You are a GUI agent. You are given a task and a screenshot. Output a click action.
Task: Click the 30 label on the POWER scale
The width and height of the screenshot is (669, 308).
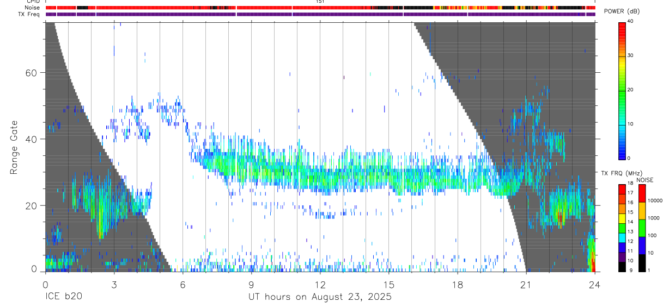coord(630,56)
